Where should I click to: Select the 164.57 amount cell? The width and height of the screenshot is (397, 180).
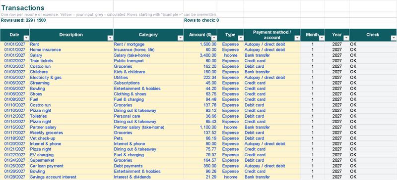(200, 160)
